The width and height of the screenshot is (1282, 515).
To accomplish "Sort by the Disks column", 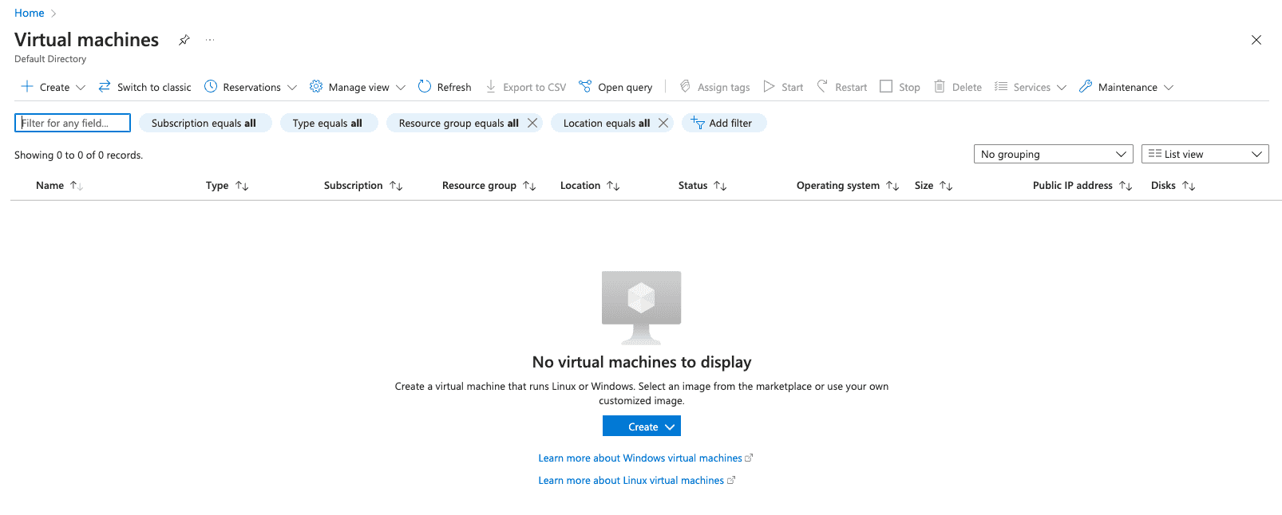I will click(x=1173, y=185).
